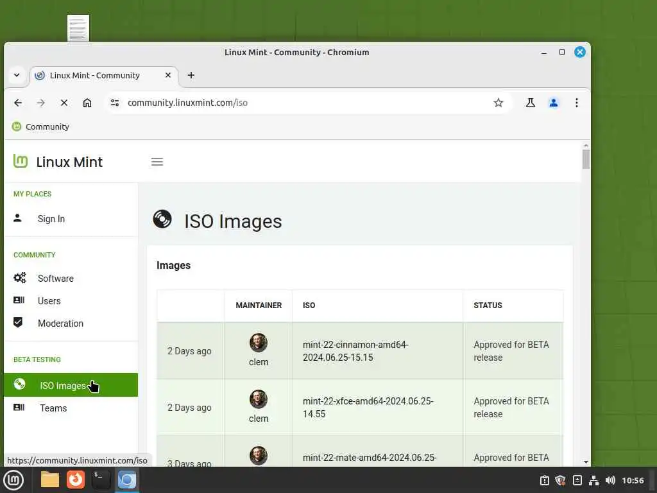Go back to the previous page
657x493 pixels.
click(x=18, y=103)
